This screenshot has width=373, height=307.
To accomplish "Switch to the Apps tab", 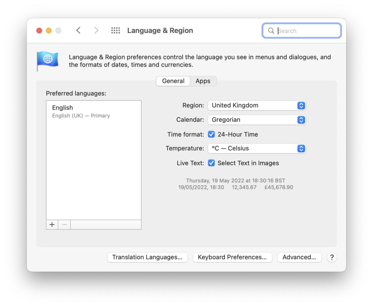I will click(x=203, y=81).
